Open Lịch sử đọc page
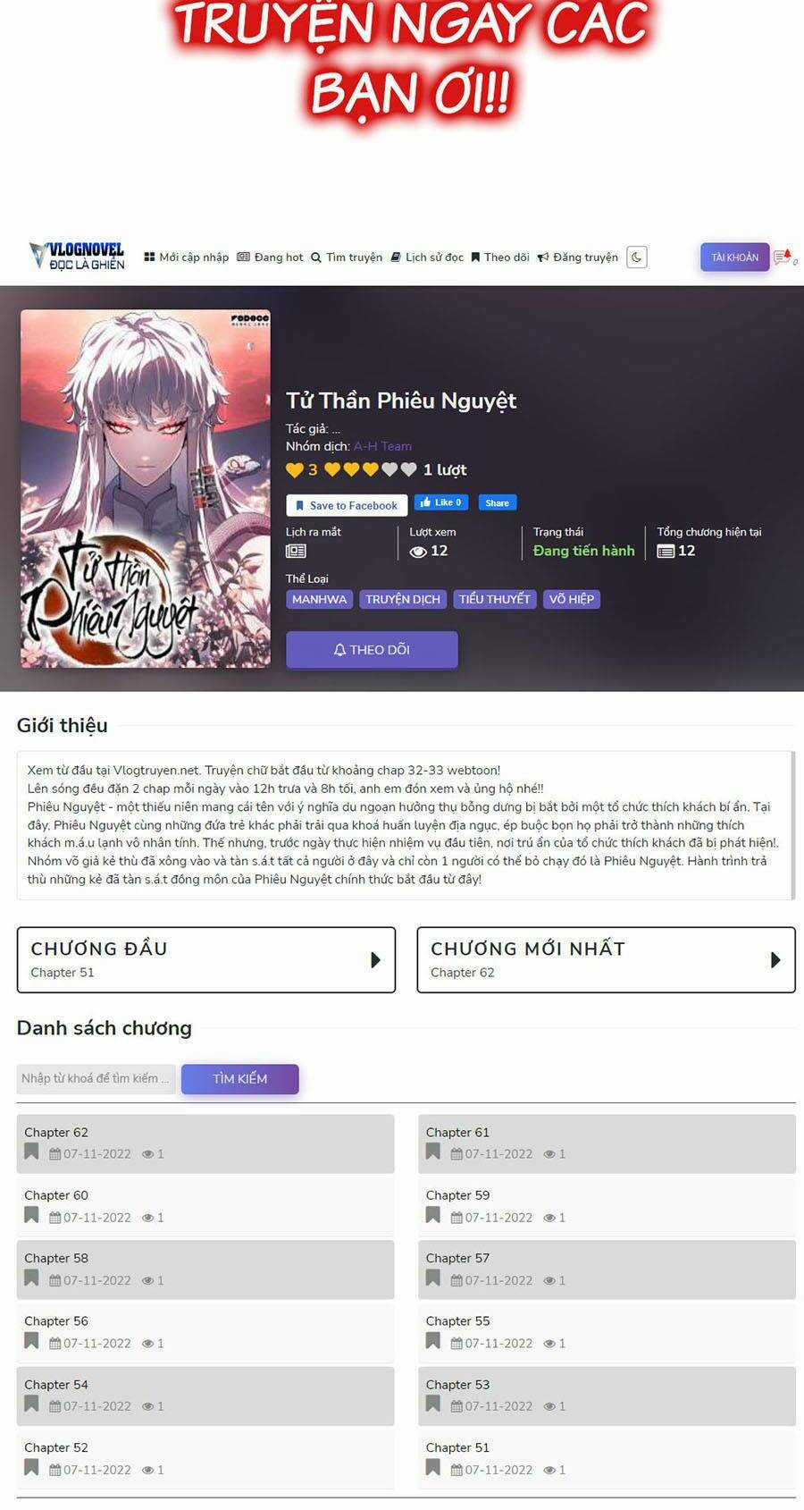The height and width of the screenshot is (1510, 804). (427, 257)
